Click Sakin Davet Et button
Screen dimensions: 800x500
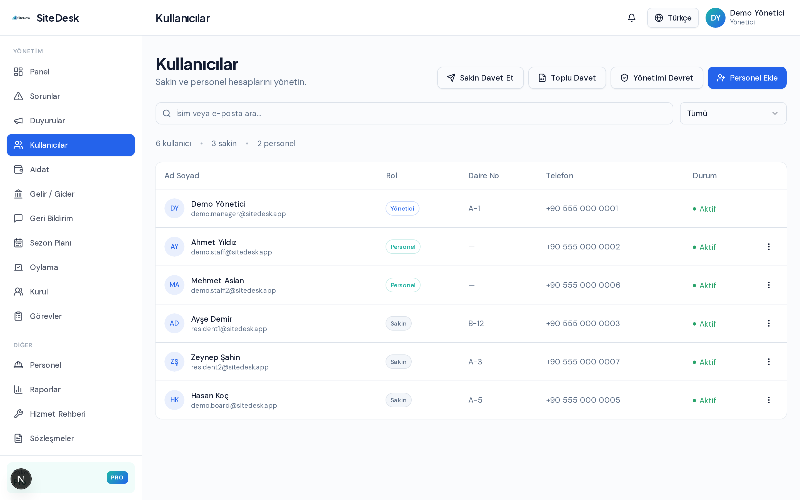coord(480,78)
